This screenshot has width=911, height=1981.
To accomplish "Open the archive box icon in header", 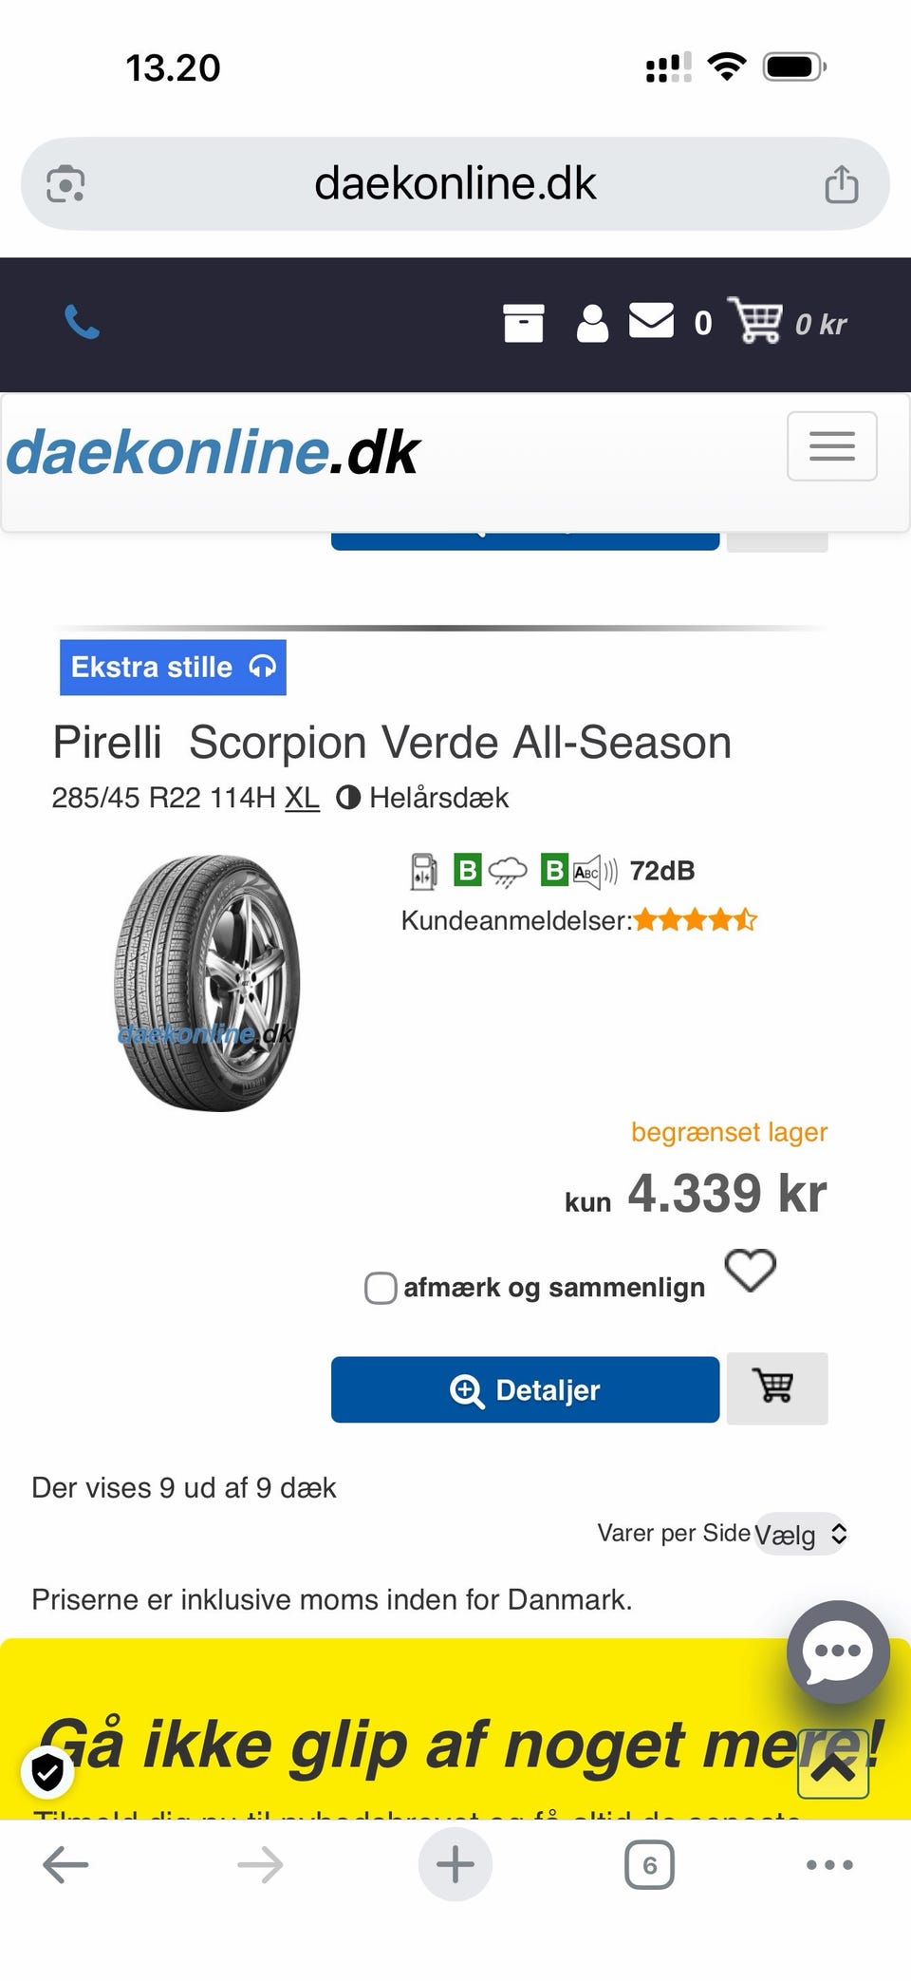I will (x=523, y=323).
